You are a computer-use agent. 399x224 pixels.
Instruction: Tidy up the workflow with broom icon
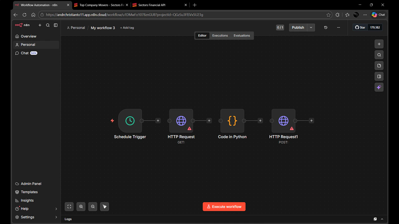pyautogui.click(x=104, y=207)
